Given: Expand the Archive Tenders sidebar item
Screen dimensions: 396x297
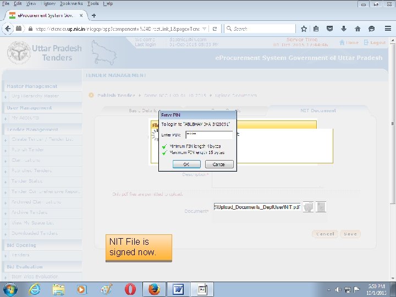Looking at the screenshot, I should [5, 213].
